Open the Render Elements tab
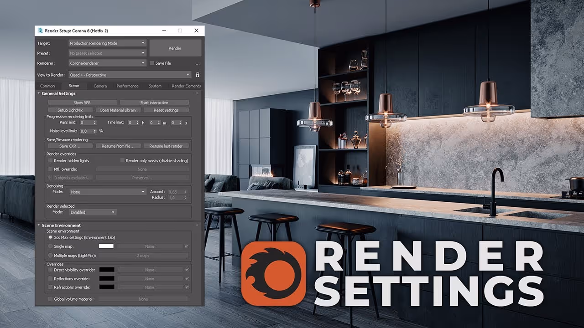This screenshot has width=584, height=328. (186, 86)
